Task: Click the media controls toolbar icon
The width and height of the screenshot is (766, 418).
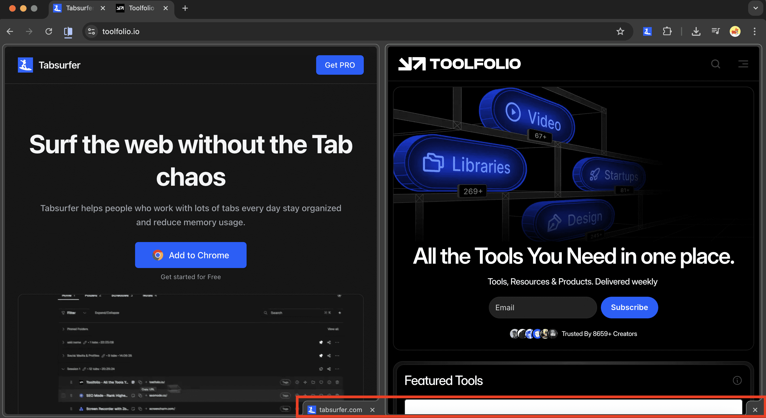Action: click(715, 31)
